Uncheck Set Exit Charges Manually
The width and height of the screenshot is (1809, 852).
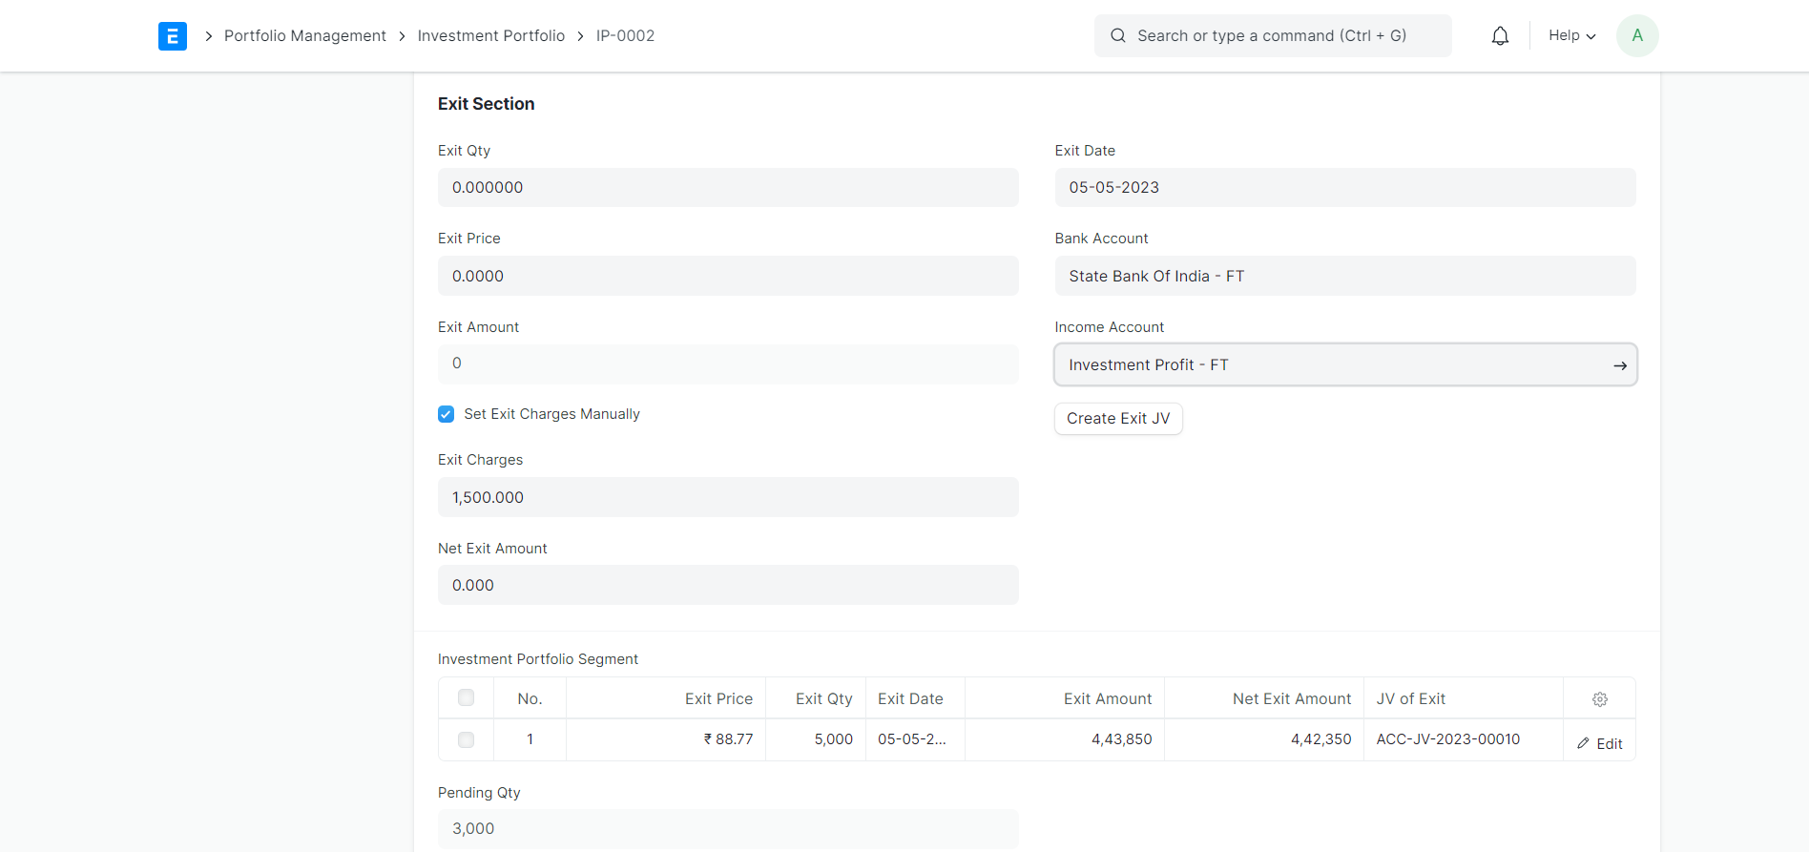point(447,414)
